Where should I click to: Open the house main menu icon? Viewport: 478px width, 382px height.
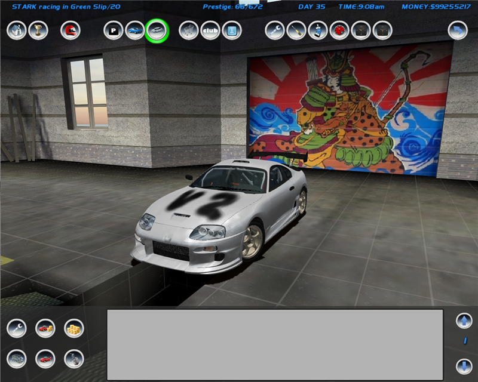coord(17,30)
